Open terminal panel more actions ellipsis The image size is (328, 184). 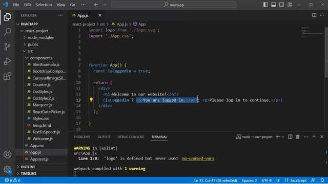pyautogui.click(x=306, y=137)
